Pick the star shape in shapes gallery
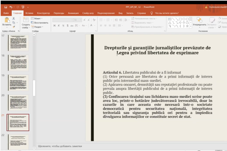This screenshot has width=227, height=151. pyautogui.click(x=187, y=26)
